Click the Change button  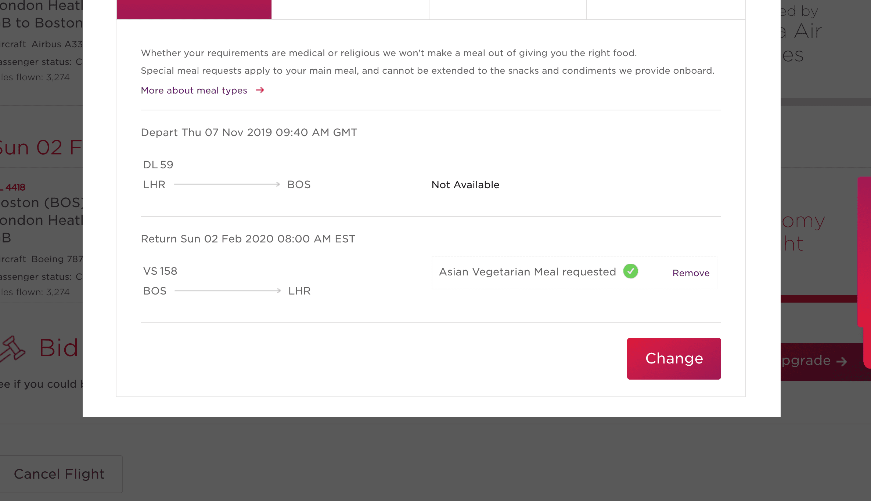(x=674, y=359)
